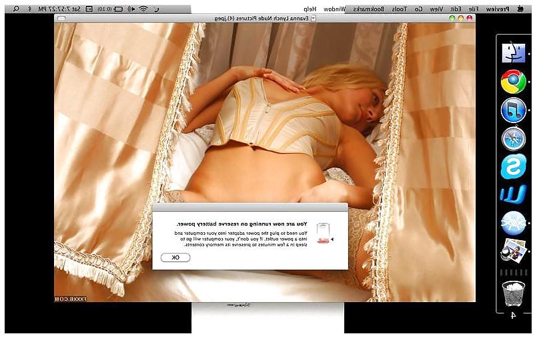Open the File menu
Viewport: 537px width, 338px height.
click(473, 9)
